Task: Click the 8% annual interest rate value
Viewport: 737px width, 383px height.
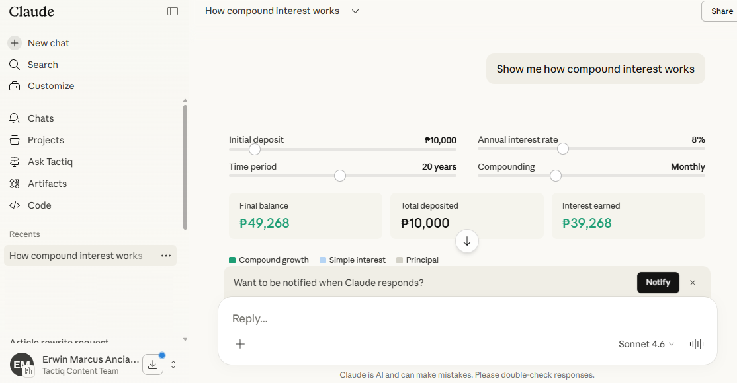Action: [698, 140]
